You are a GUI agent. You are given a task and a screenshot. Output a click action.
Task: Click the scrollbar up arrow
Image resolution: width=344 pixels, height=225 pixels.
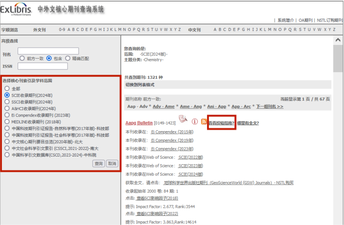pyautogui.click(x=338, y=40)
